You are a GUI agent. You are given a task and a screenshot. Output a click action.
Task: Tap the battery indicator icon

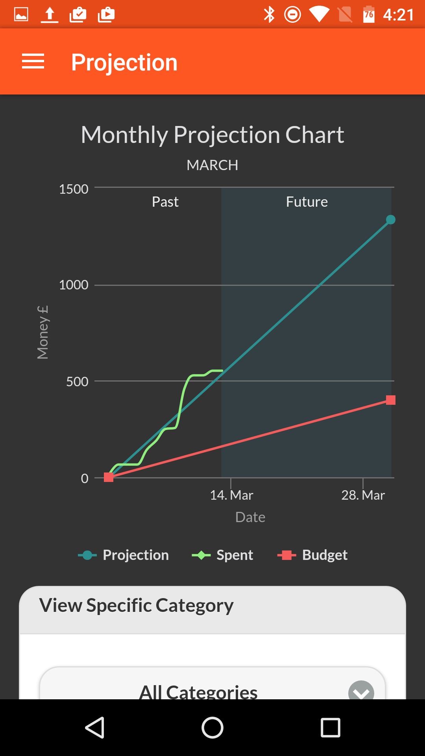pyautogui.click(x=369, y=15)
